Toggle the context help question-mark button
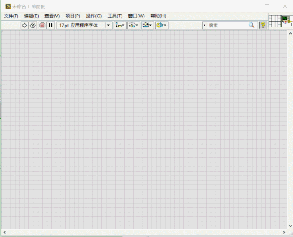 263,25
